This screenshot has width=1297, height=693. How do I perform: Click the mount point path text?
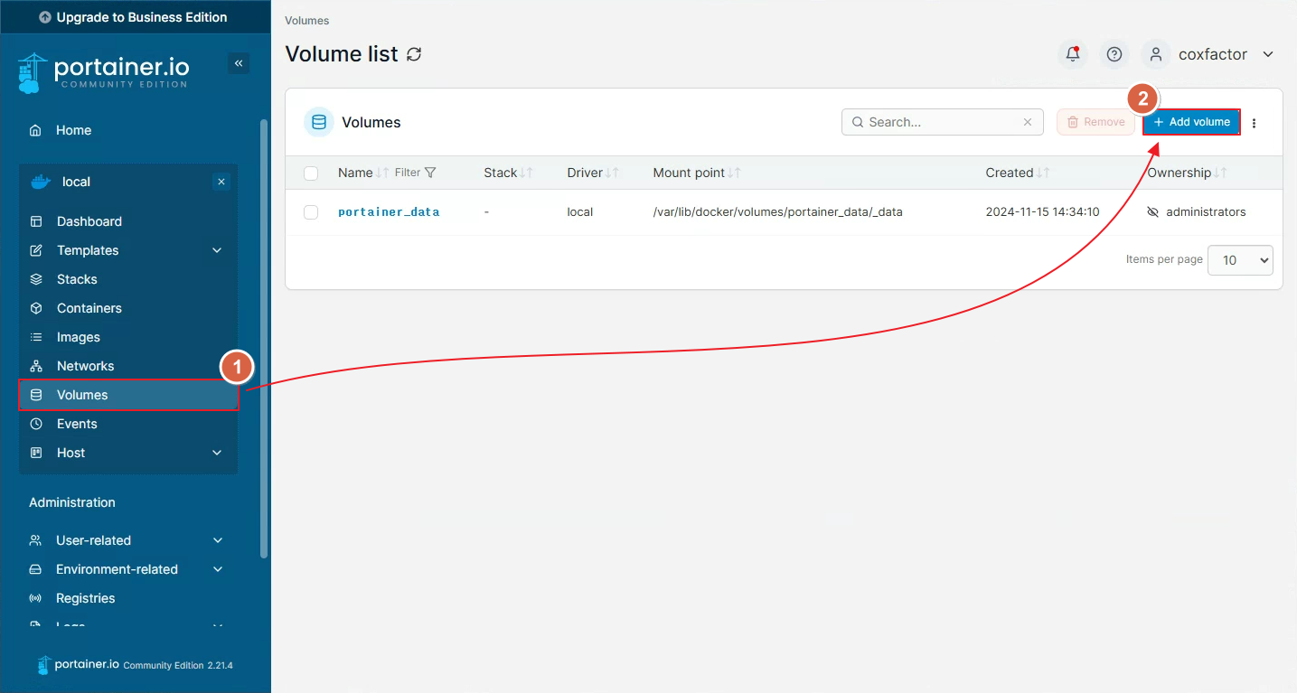tap(778, 212)
